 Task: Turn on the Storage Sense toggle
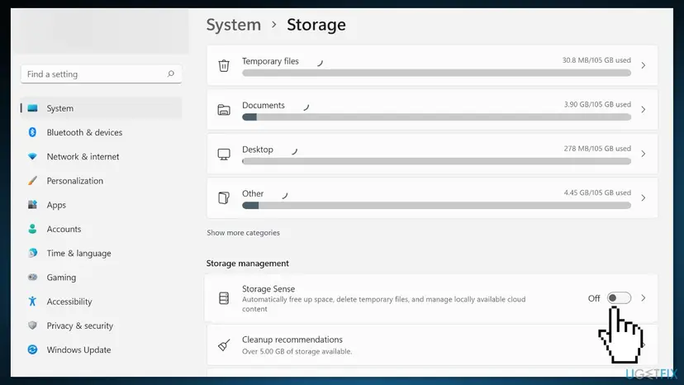pyautogui.click(x=619, y=297)
